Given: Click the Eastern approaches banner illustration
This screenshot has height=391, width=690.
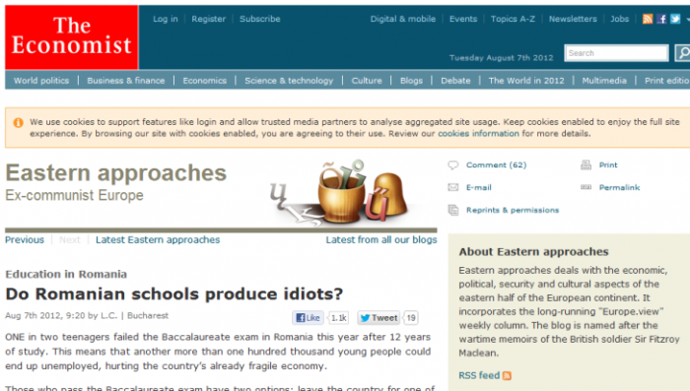Looking at the screenshot, I should point(340,192).
